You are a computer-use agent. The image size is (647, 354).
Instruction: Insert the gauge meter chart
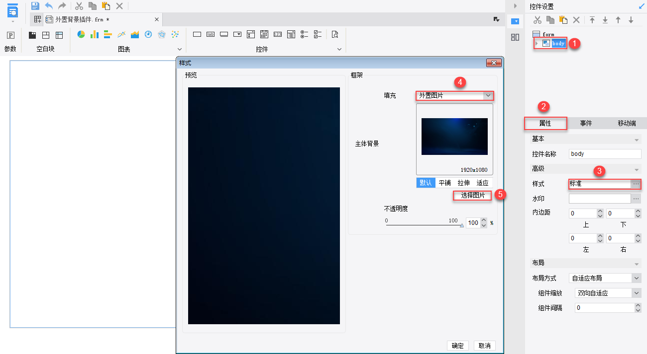pos(148,34)
